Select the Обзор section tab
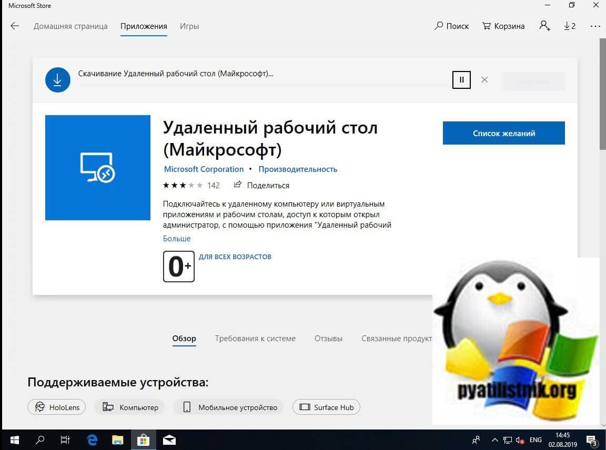606x450 pixels. pyautogui.click(x=184, y=339)
